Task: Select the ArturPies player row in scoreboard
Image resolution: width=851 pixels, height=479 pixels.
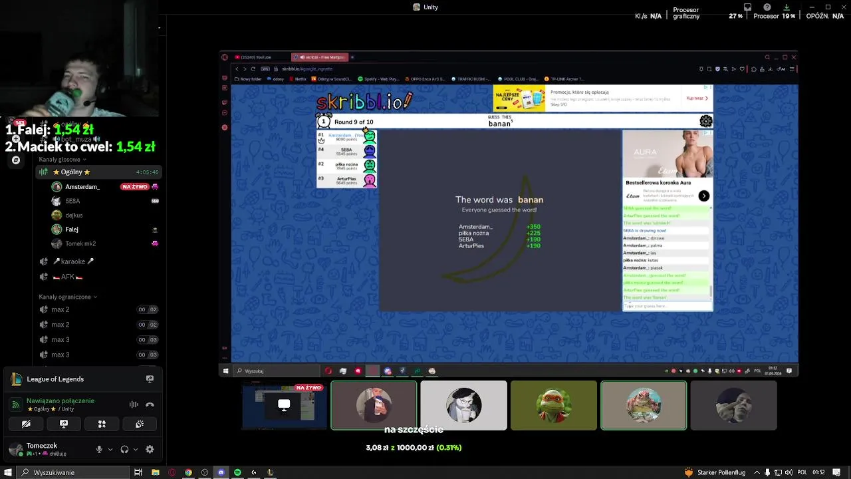Action: click(346, 180)
